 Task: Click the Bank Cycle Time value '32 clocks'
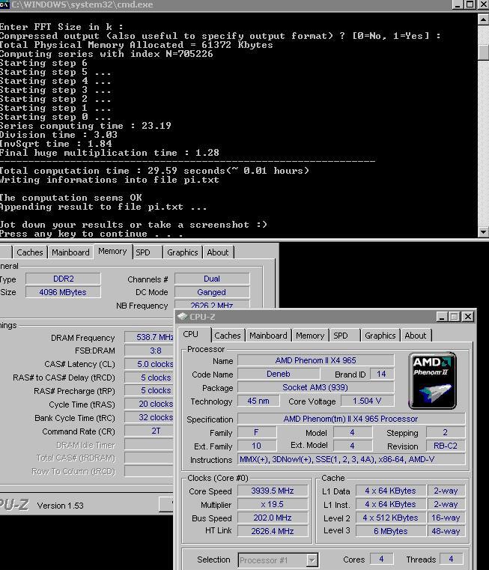coord(150,417)
